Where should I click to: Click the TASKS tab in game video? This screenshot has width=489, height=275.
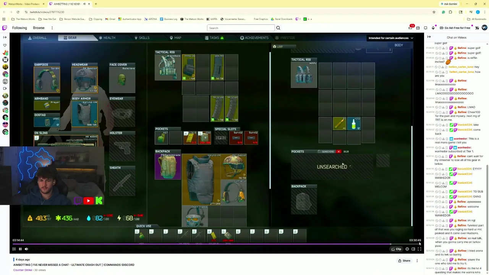click(214, 38)
